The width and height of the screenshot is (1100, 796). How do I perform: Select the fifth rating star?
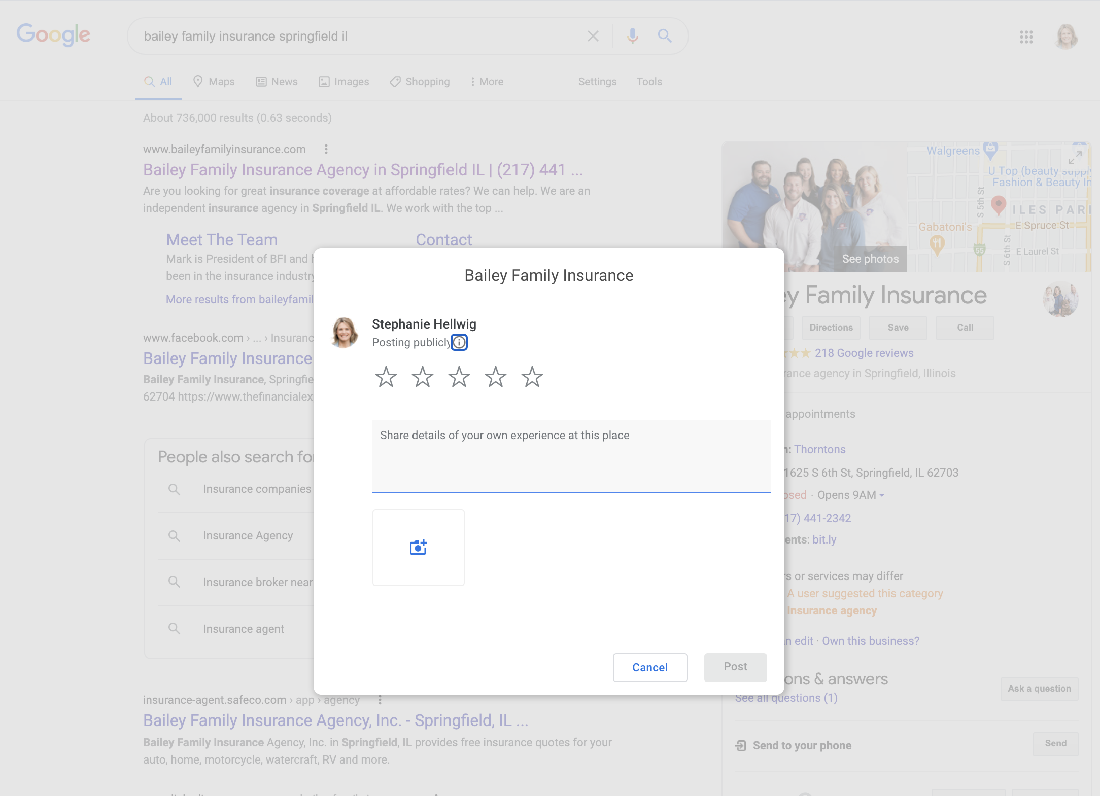[x=532, y=377]
